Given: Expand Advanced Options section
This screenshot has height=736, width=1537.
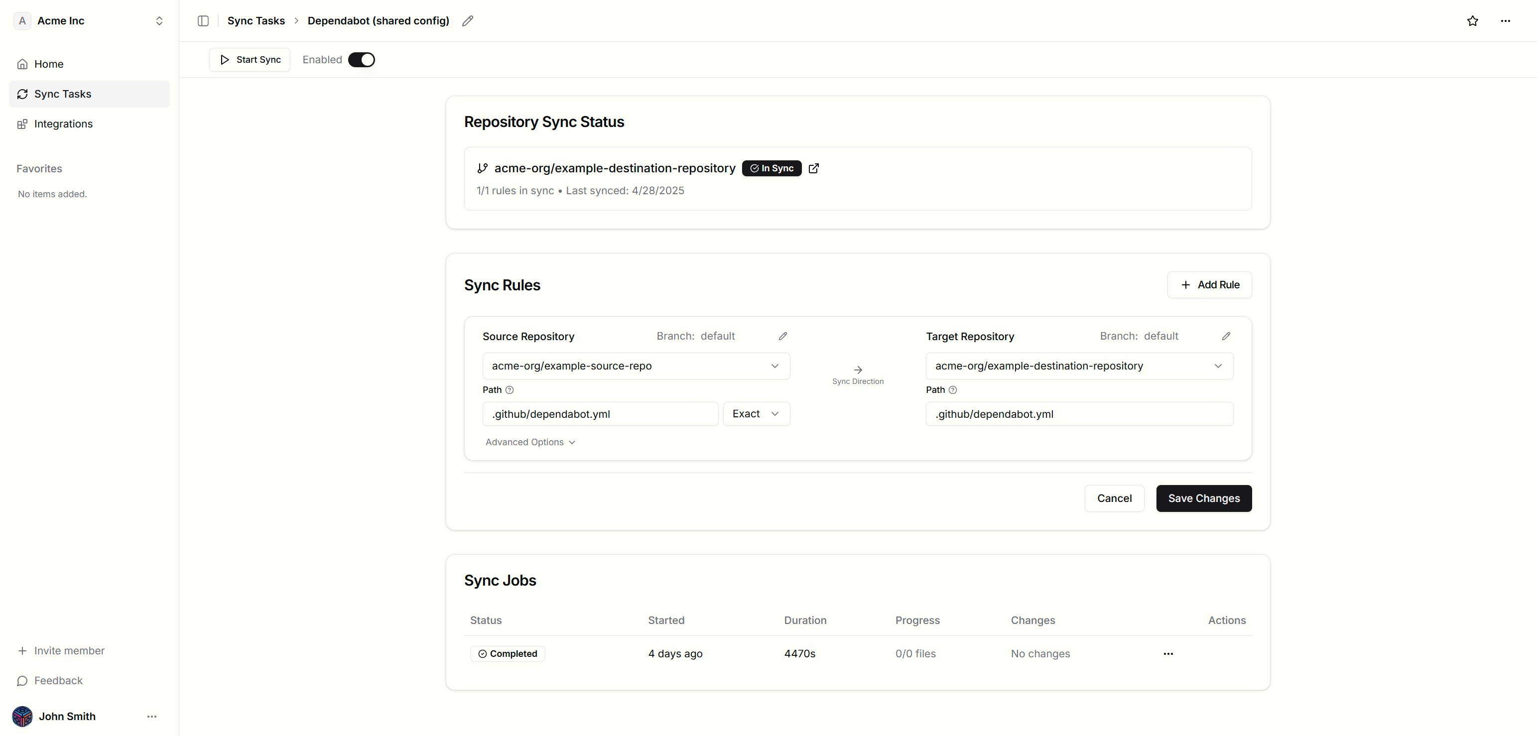Looking at the screenshot, I should [530, 442].
